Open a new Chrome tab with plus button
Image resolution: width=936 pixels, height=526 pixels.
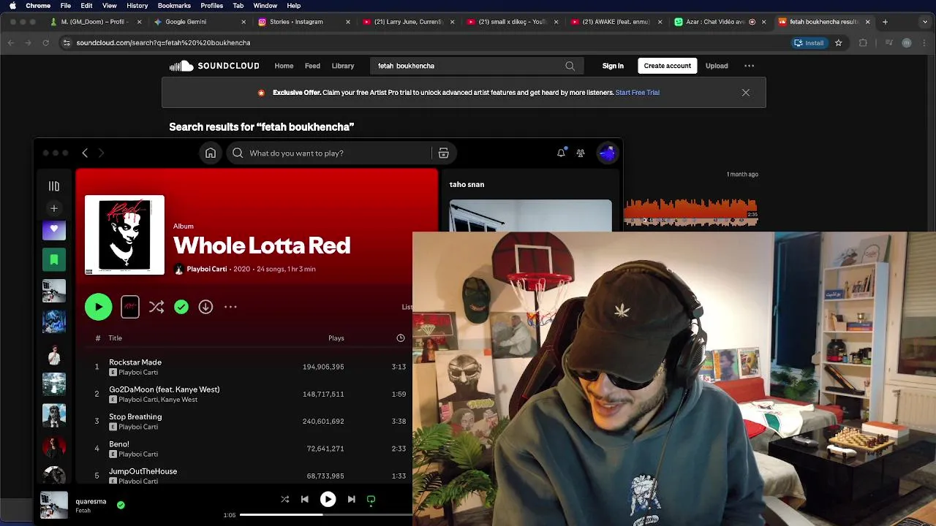(885, 22)
